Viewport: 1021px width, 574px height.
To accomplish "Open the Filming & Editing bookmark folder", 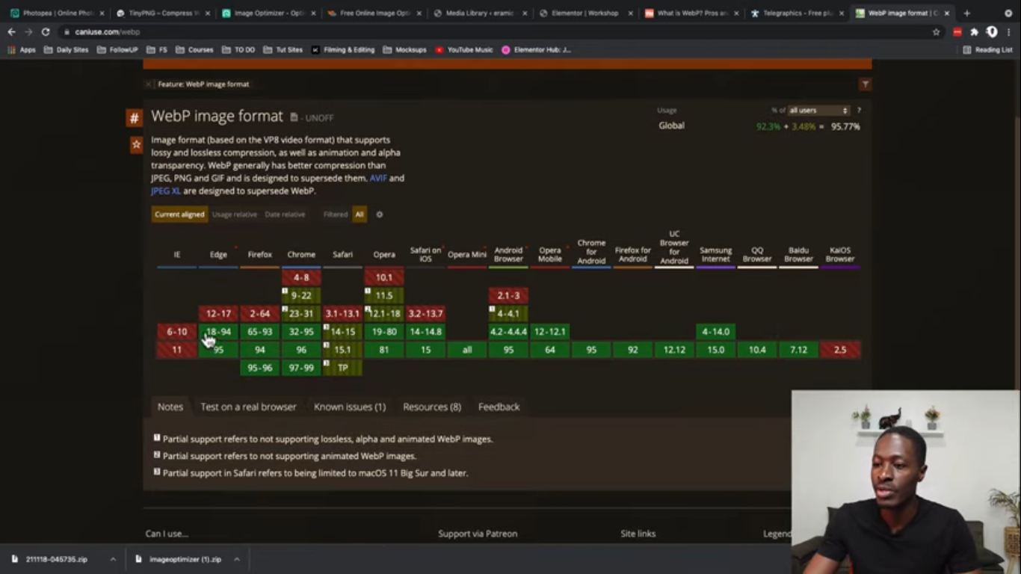I will 343,50.
